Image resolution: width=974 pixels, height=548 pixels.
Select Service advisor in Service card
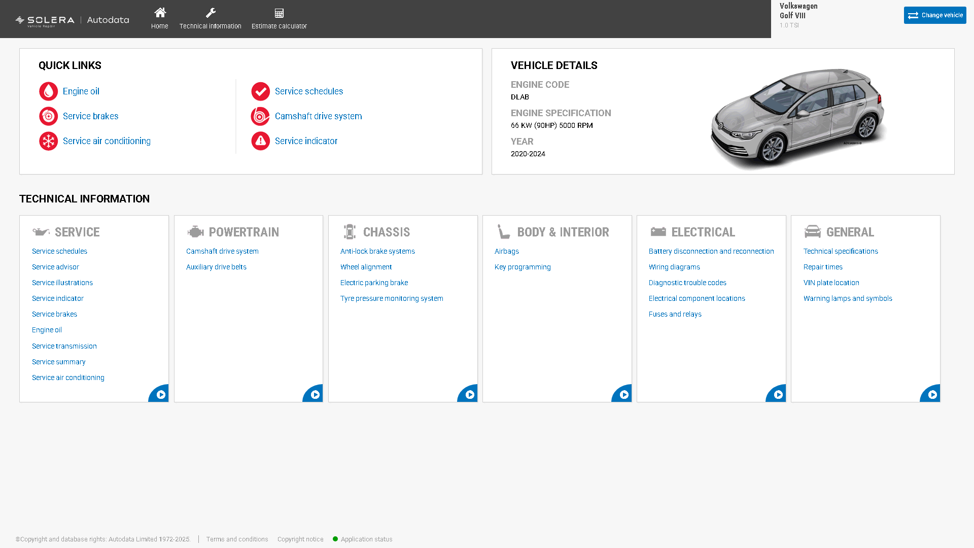pos(56,267)
